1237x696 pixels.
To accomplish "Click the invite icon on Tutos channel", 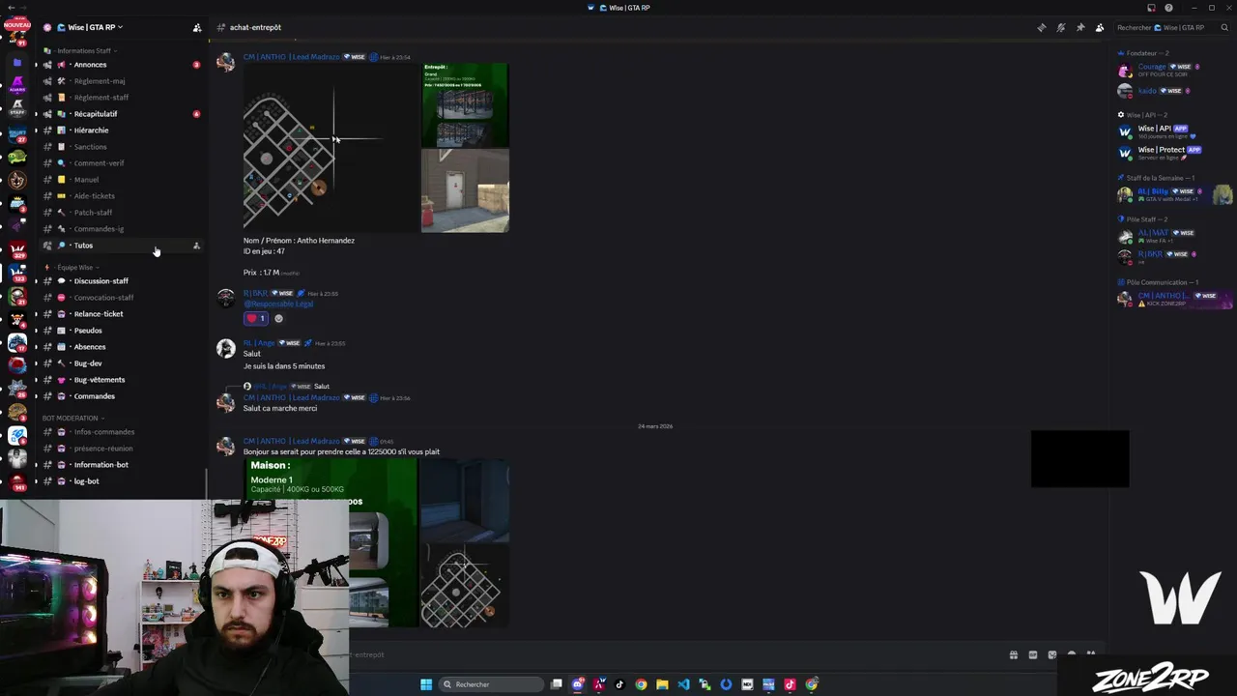I will coord(196,246).
